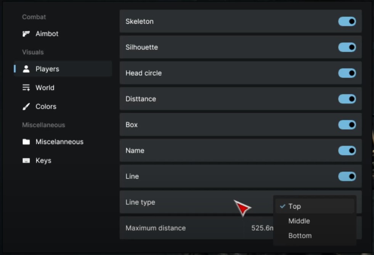Click the Aimbot gun icon
Viewport: 374px width, 255px height.
(26, 34)
